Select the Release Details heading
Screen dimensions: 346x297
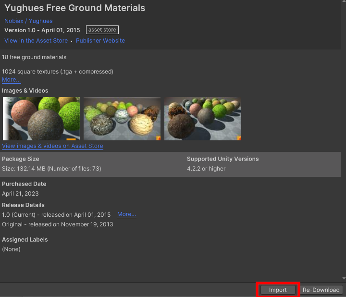click(x=23, y=205)
